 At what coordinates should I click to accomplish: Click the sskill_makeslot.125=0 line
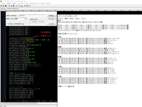pyautogui.click(x=22, y=75)
